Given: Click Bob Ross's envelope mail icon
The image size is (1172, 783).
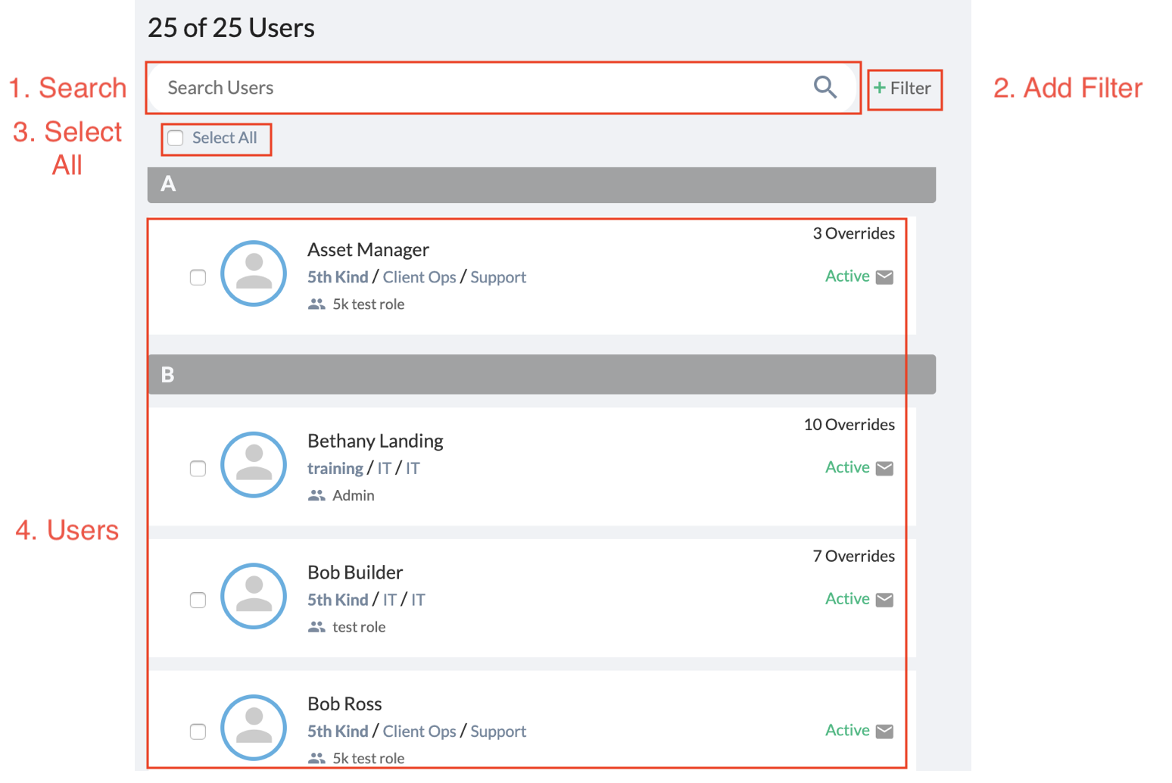Looking at the screenshot, I should pos(884,732).
